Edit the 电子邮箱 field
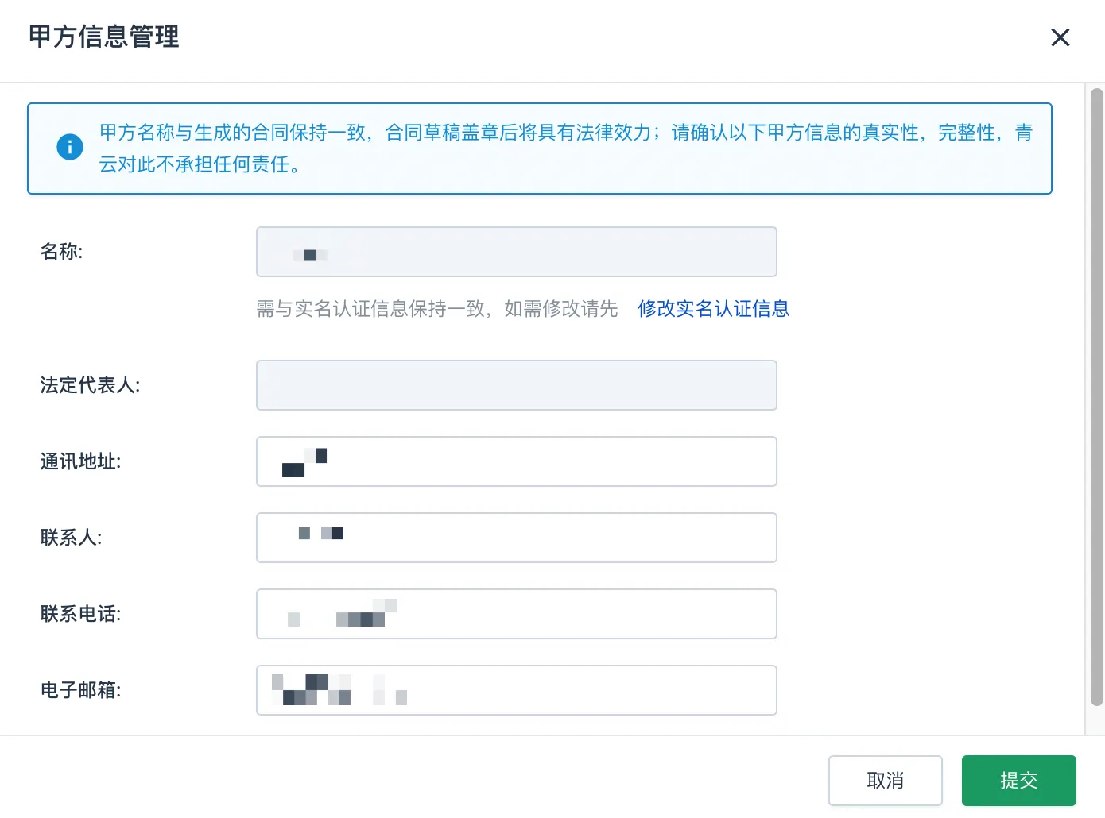Image resolution: width=1105 pixels, height=818 pixels. [x=517, y=690]
